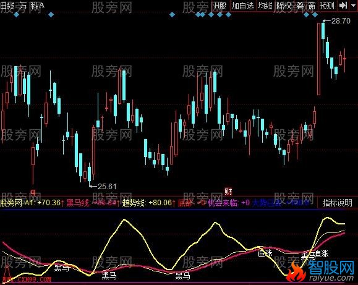Open the 日线 period selector
The height and width of the screenshot is (285, 358).
click(7, 6)
